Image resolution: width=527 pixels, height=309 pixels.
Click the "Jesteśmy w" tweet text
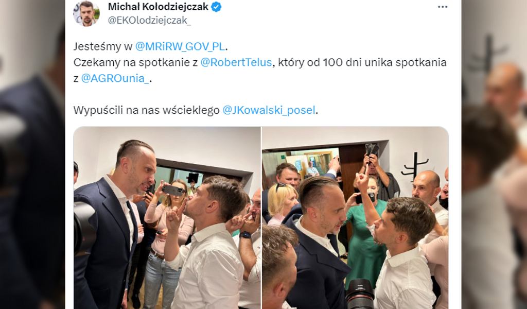coord(103,46)
